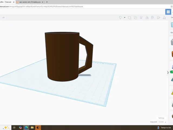Image resolution: width=173 pixels, height=130 pixels.
Task: Select the Workplane grid icon in the shapes panel
Action: coord(172,25)
